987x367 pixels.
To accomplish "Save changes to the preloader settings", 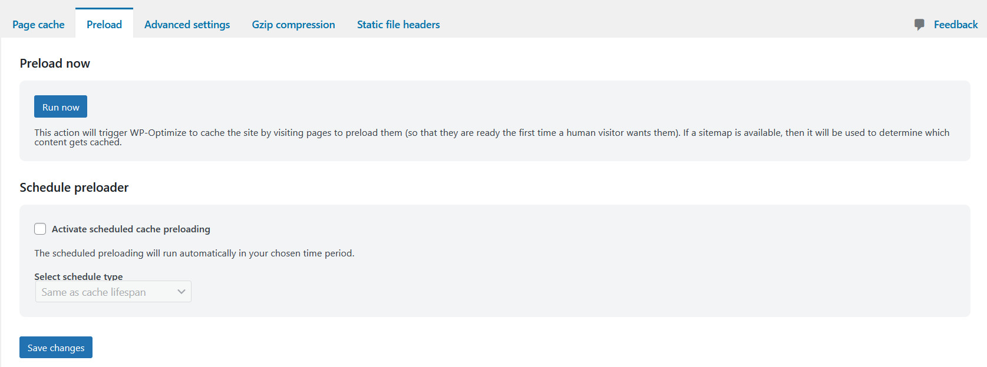I will [x=55, y=347].
